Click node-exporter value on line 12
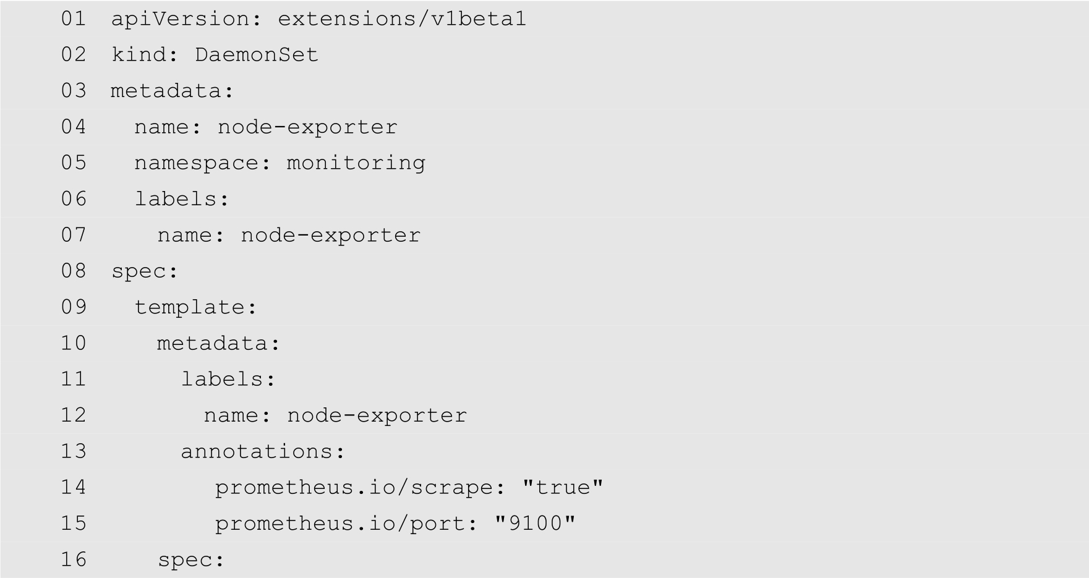This screenshot has width=1089, height=578. (x=377, y=415)
